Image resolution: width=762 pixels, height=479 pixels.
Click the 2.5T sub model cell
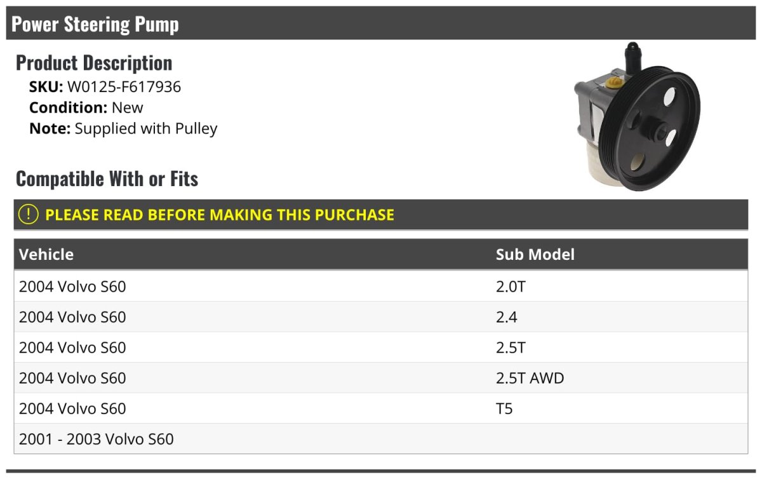click(x=511, y=347)
